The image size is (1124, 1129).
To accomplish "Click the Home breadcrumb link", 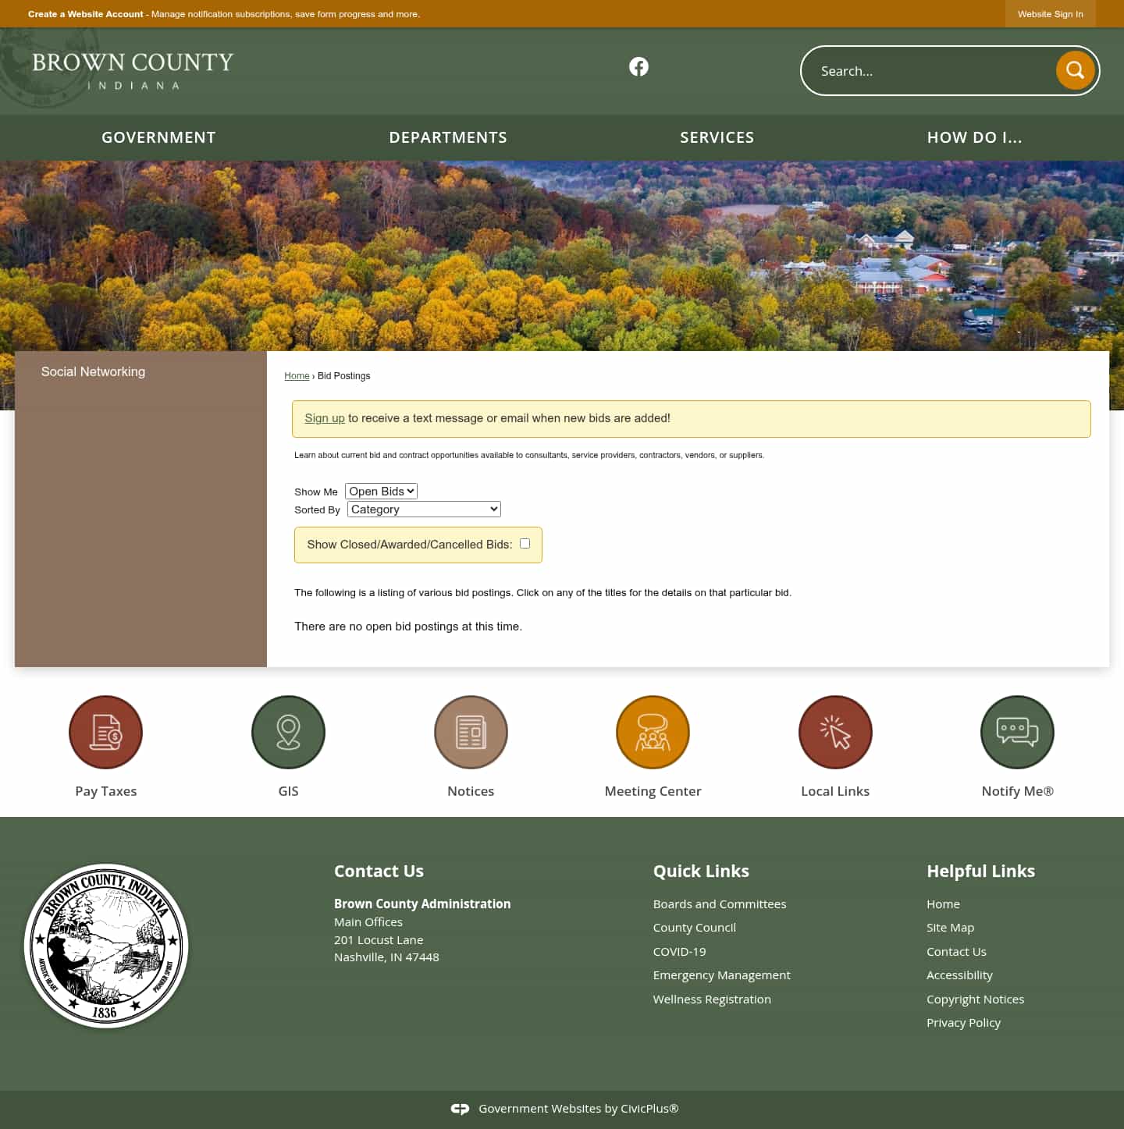I will (x=297, y=375).
